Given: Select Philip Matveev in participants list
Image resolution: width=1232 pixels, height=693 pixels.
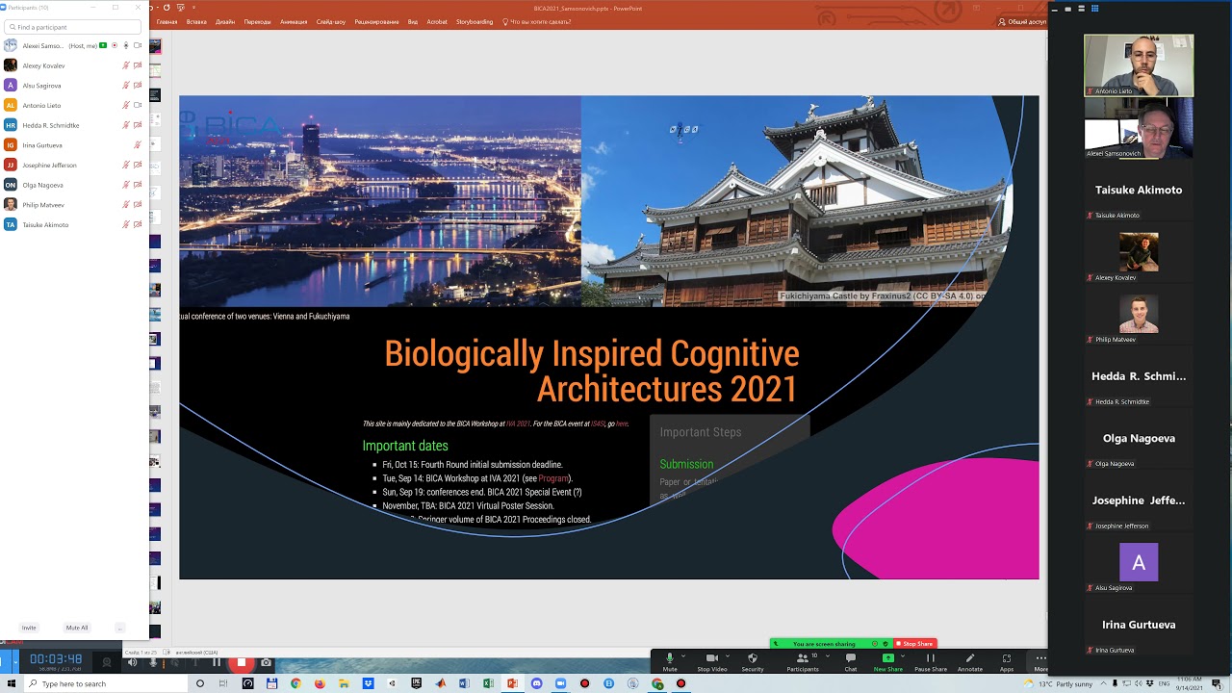Looking at the screenshot, I should 73,204.
